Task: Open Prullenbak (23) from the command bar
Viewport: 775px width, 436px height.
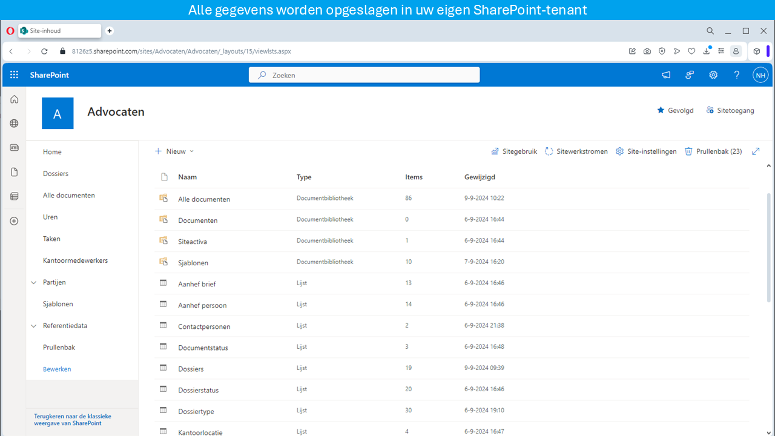Action: click(713, 151)
